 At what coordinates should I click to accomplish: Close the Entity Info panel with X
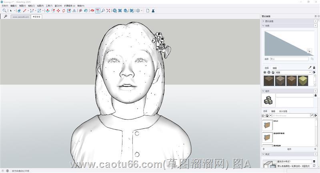click(316, 21)
